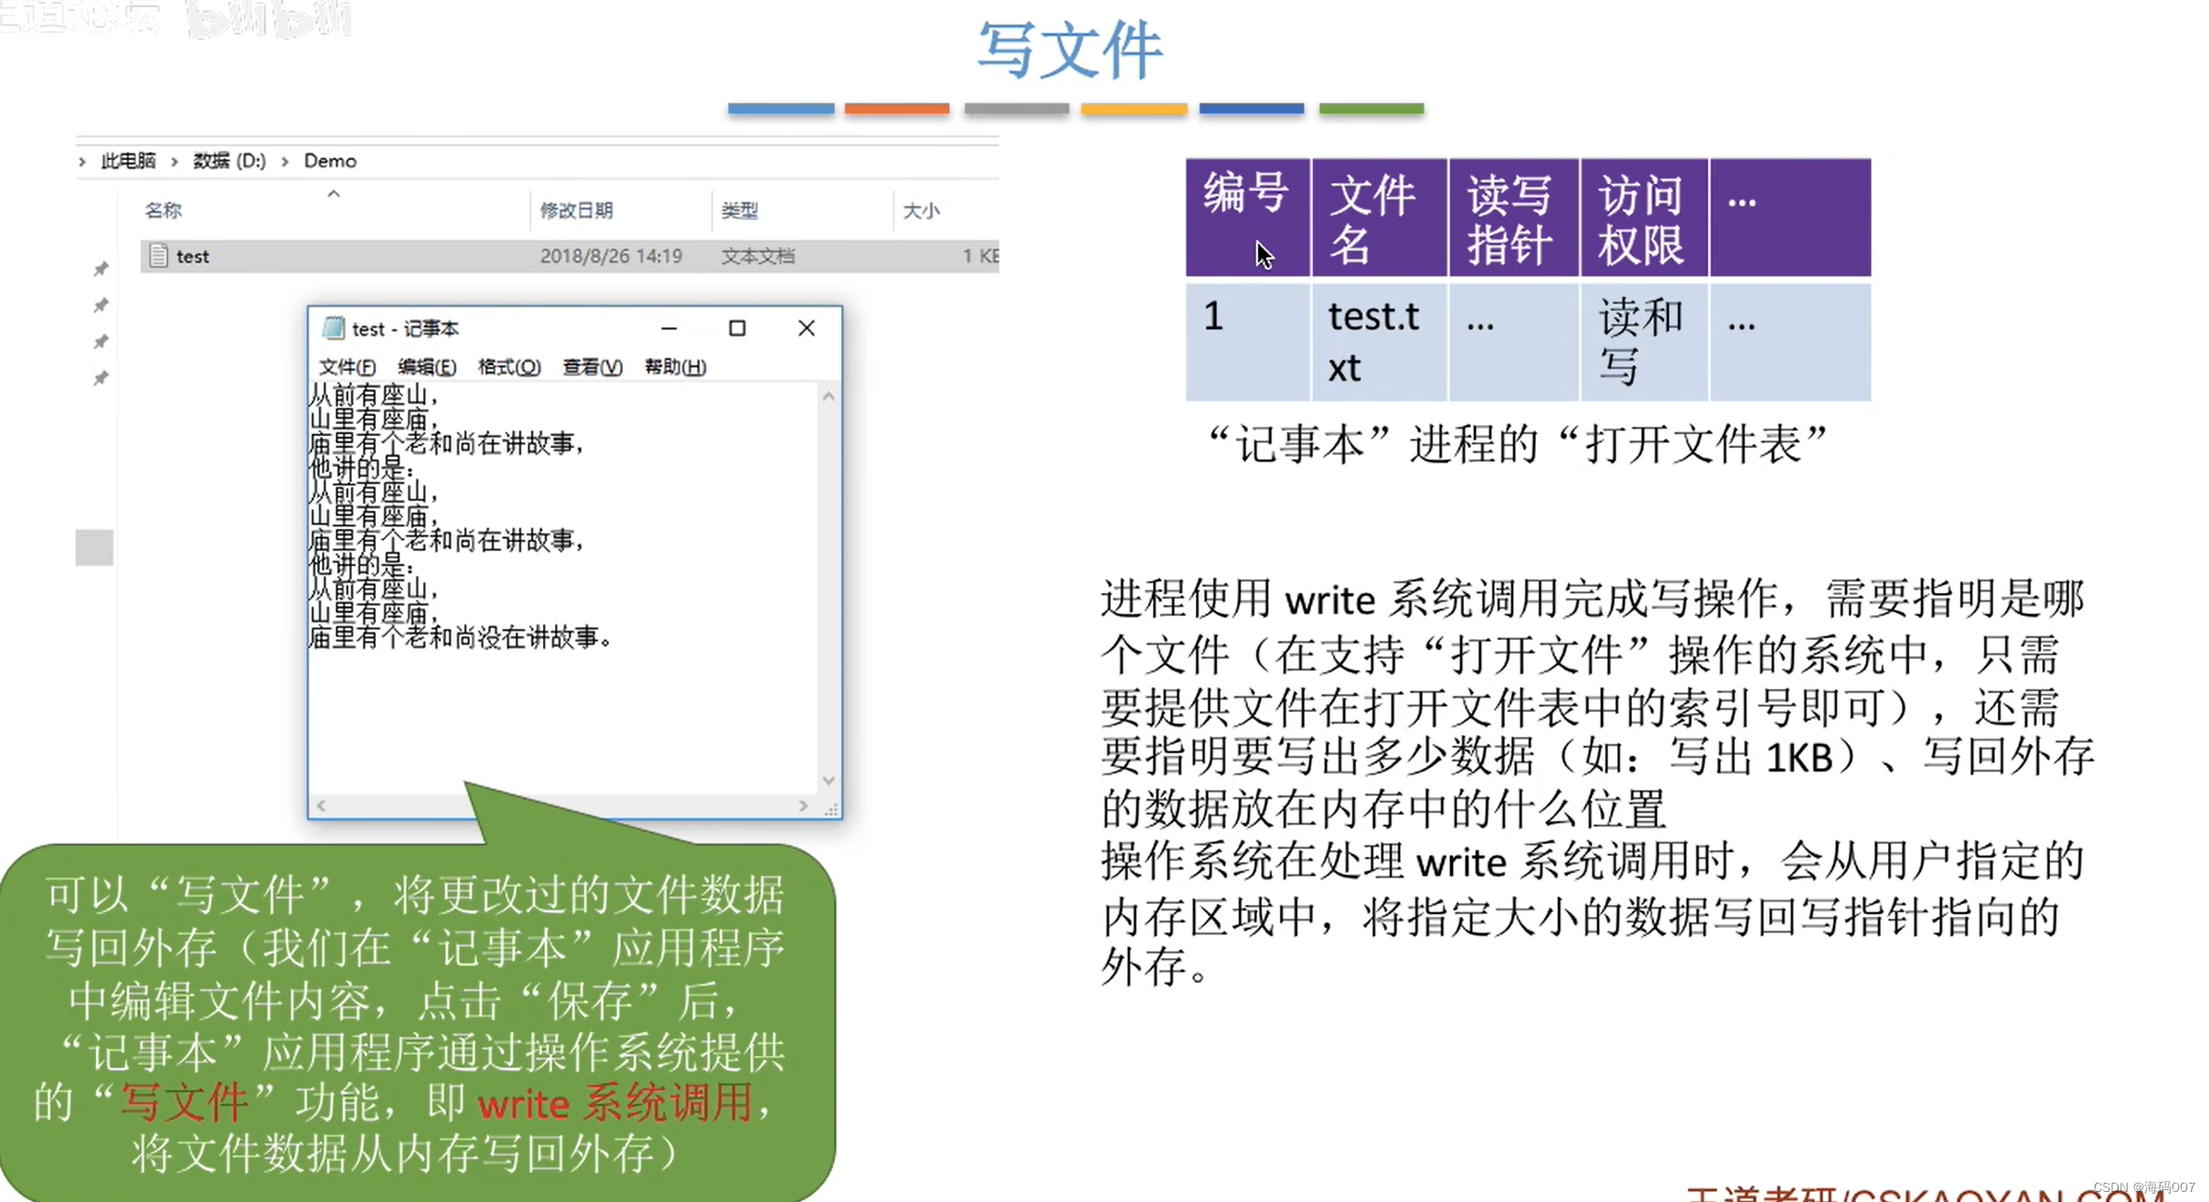This screenshot has width=2209, height=1202.
Task: Navigate to the Demo folder breadcrumb
Action: (x=328, y=160)
